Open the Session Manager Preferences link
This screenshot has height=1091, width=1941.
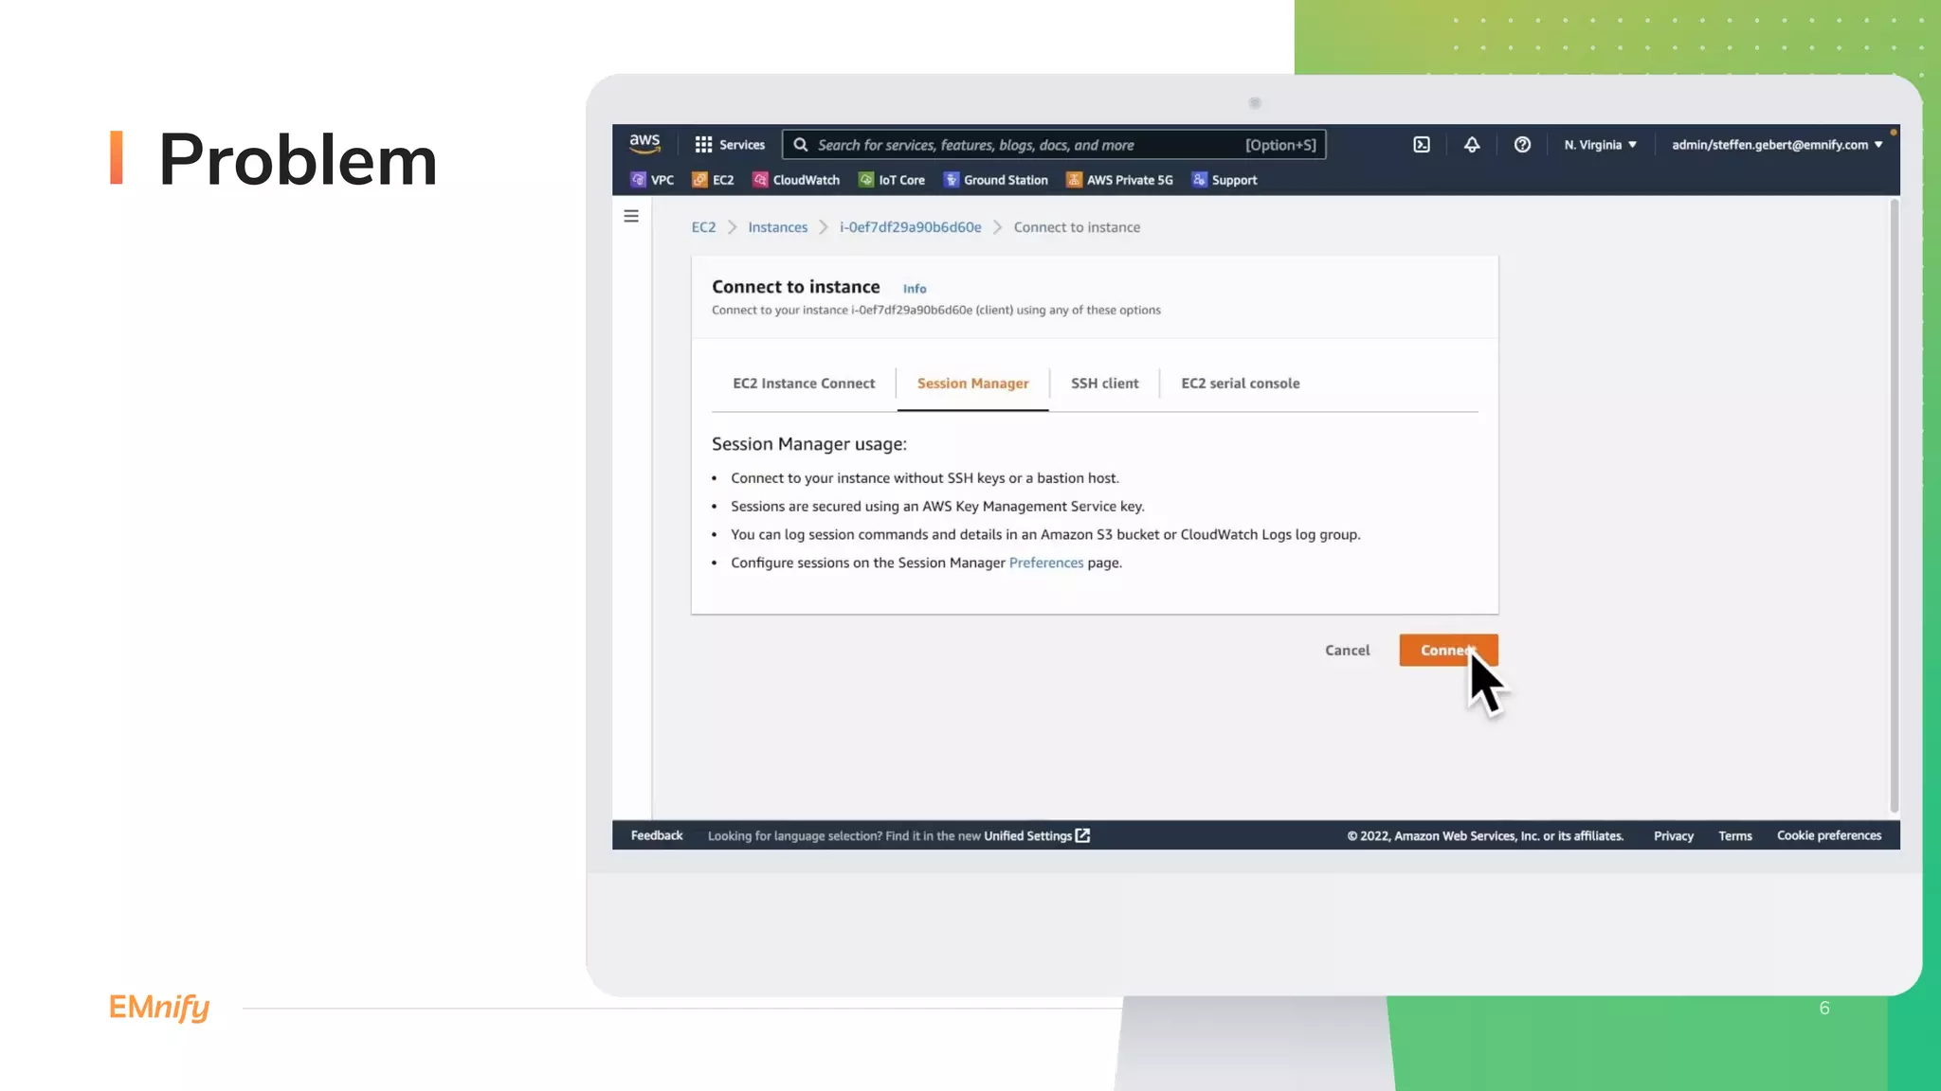pyautogui.click(x=1045, y=563)
